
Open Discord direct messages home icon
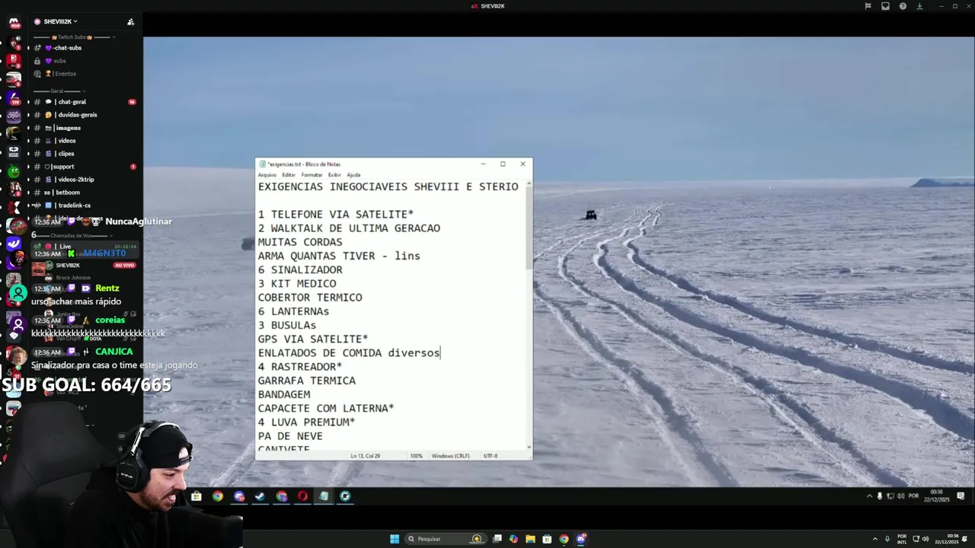pos(14,23)
